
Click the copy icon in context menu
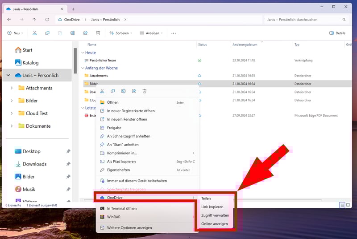pos(113,91)
